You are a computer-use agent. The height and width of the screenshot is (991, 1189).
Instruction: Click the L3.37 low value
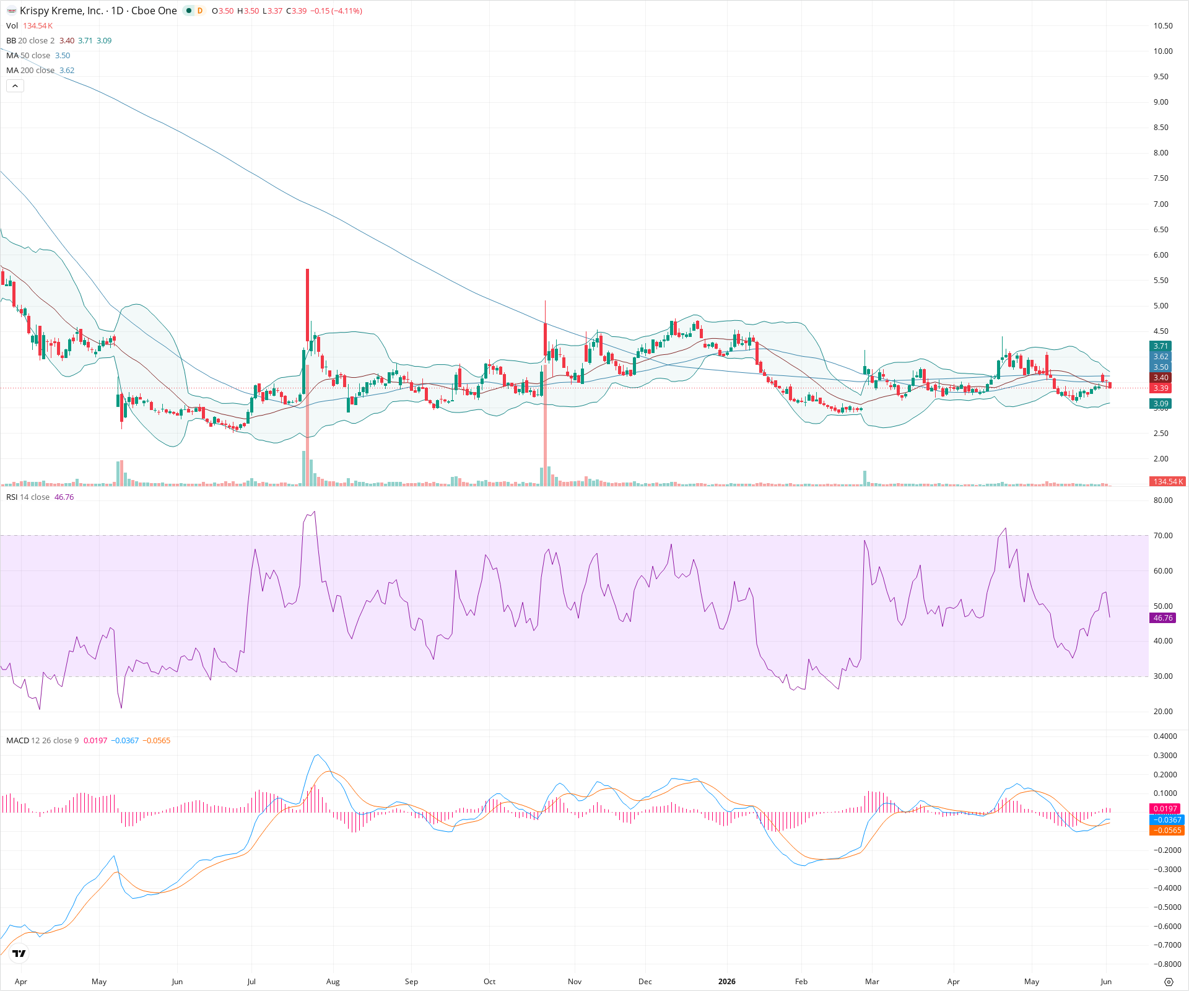(x=272, y=11)
